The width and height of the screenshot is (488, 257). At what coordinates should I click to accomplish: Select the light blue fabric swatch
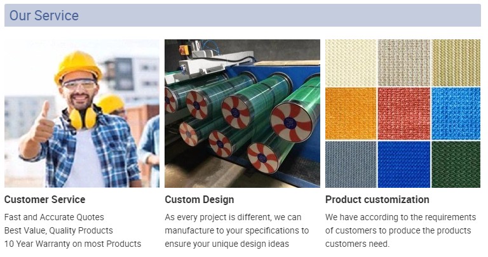[456, 114]
